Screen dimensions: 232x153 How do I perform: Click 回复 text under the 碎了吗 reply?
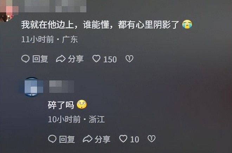(x=67, y=139)
